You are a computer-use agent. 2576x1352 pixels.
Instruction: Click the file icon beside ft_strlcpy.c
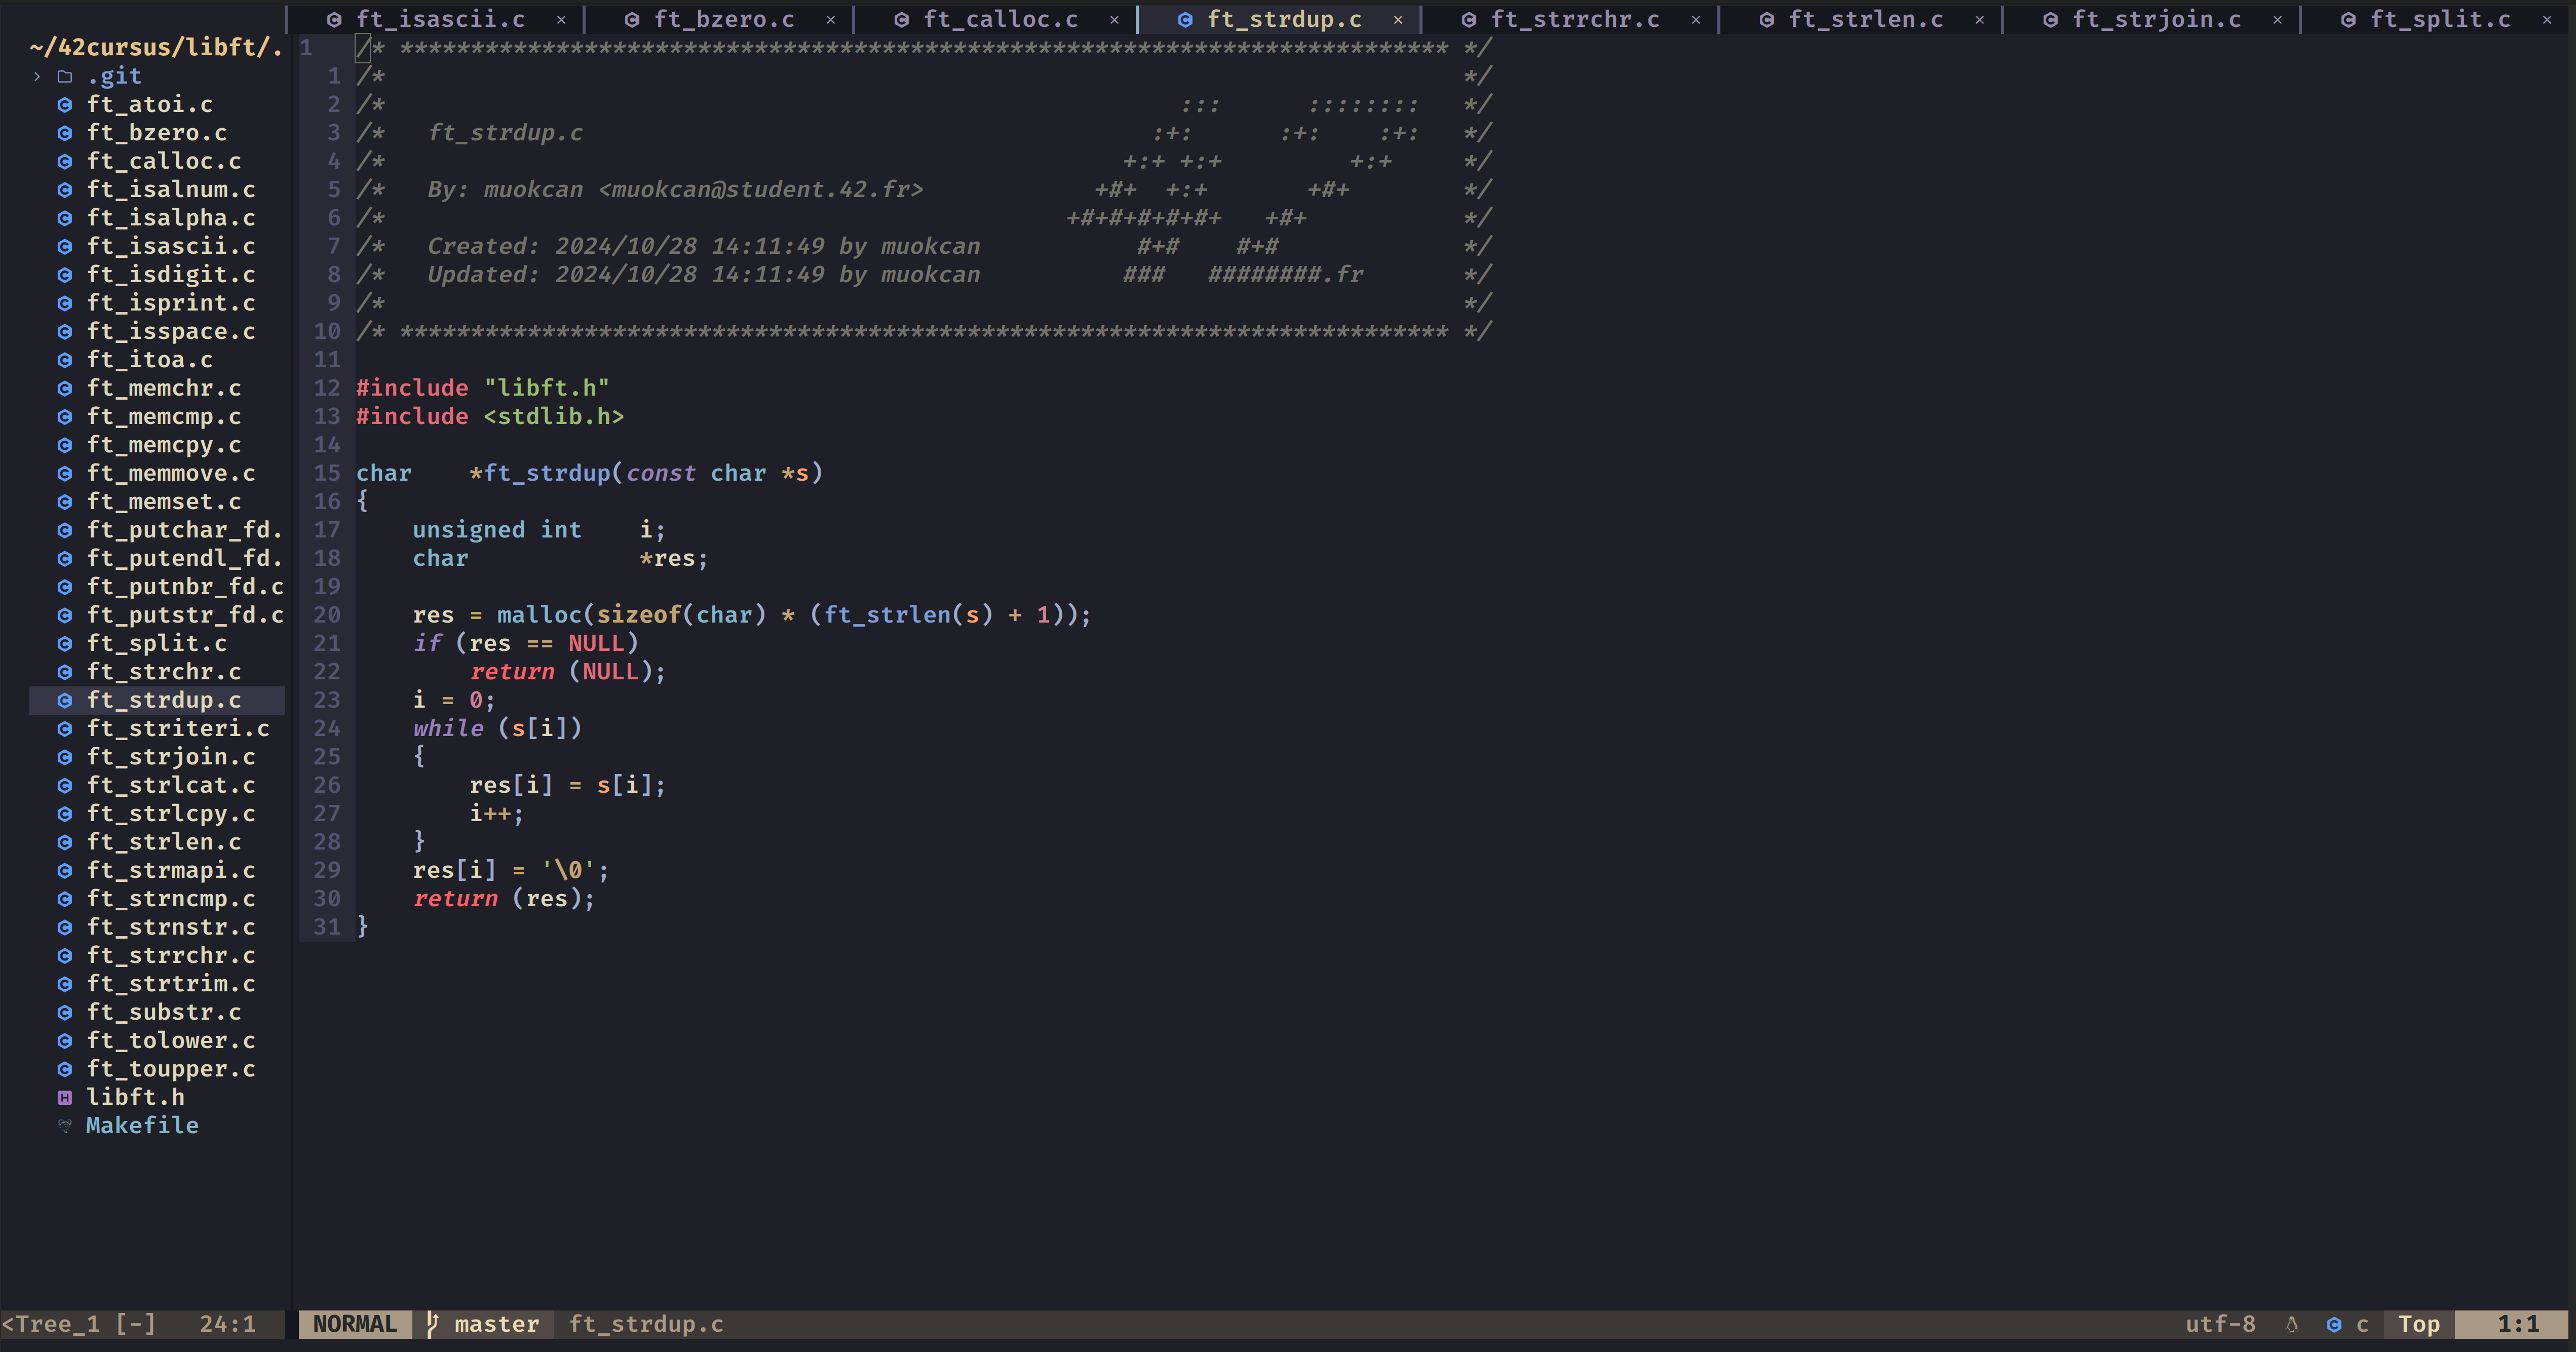pos(65,814)
